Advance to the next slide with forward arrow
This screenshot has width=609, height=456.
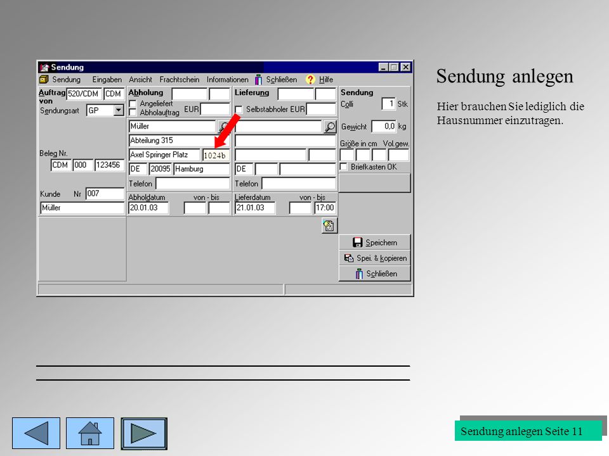click(x=144, y=433)
